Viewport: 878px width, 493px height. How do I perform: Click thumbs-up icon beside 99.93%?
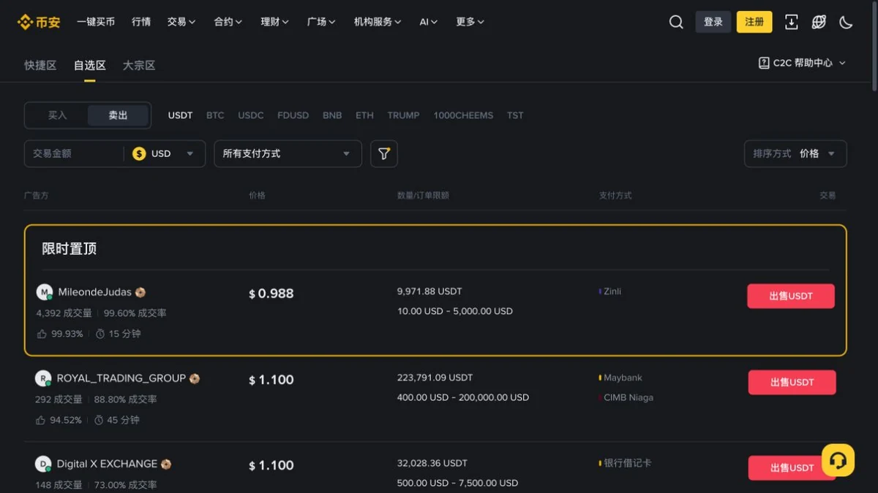[42, 334]
